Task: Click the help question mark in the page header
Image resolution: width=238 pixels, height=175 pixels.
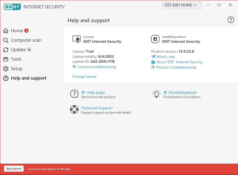Action: coord(231,20)
